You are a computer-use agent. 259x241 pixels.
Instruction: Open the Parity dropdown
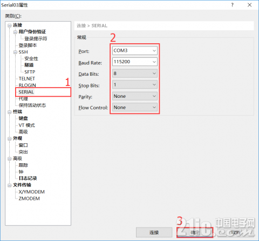(x=135, y=96)
